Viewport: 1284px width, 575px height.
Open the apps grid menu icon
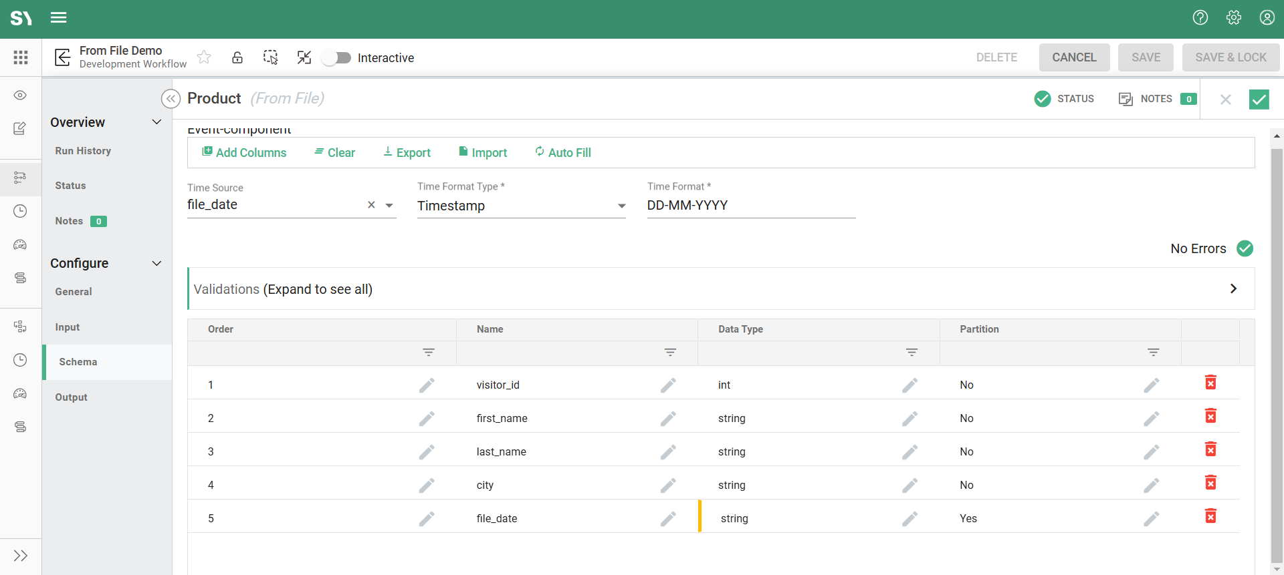[21, 57]
